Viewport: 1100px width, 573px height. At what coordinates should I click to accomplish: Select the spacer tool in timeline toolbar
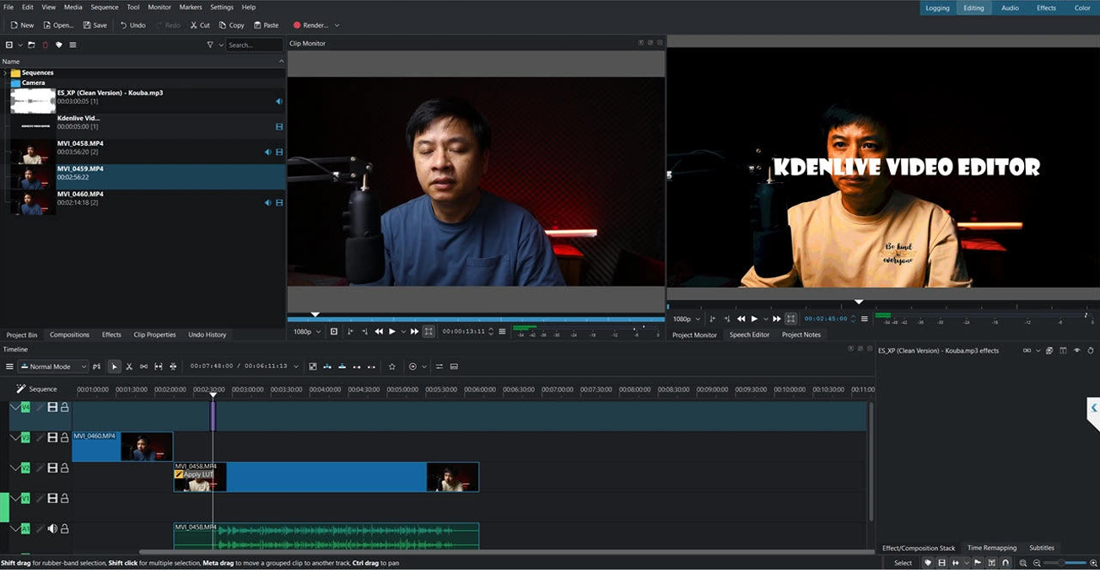click(x=143, y=367)
